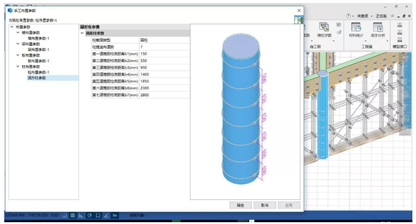Click the help question-mark icon
This screenshot has width=416, height=224.
point(348,16)
